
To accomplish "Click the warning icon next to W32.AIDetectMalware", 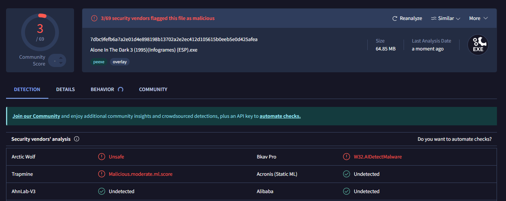I will 346,157.
